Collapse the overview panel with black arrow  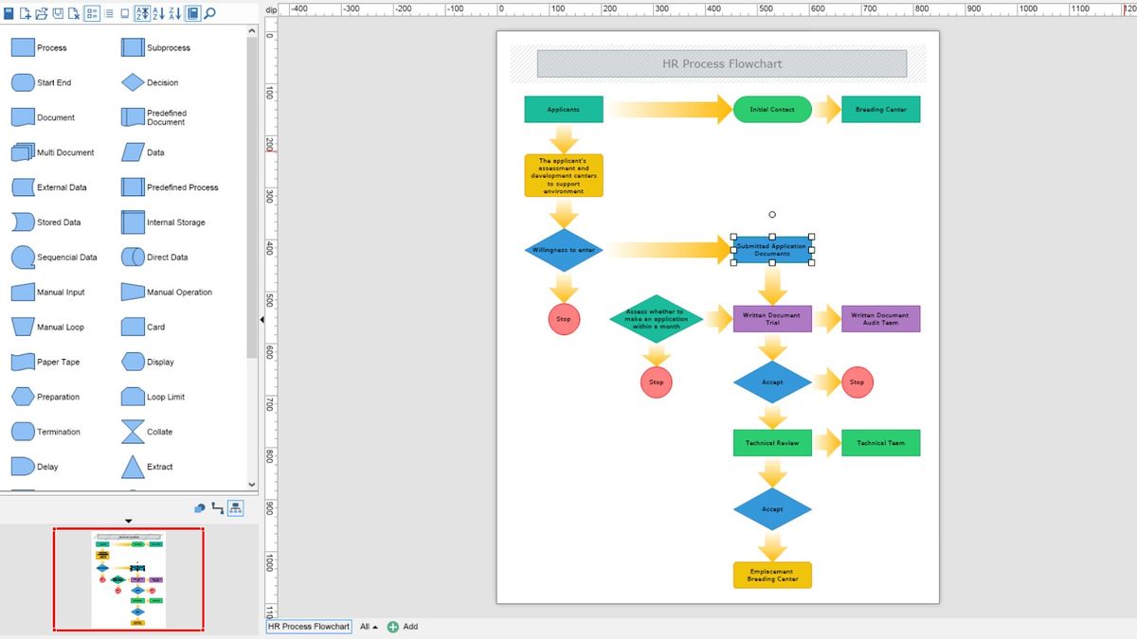[129, 521]
